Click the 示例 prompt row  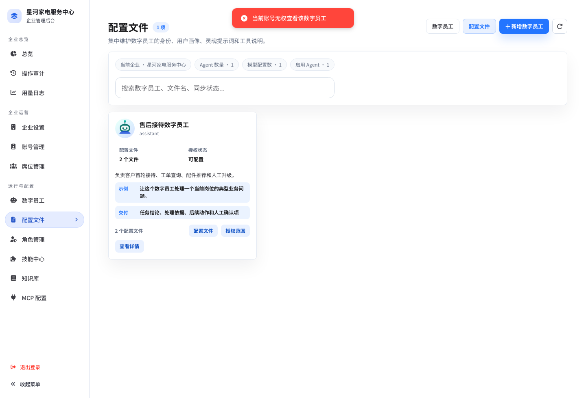coord(182,193)
